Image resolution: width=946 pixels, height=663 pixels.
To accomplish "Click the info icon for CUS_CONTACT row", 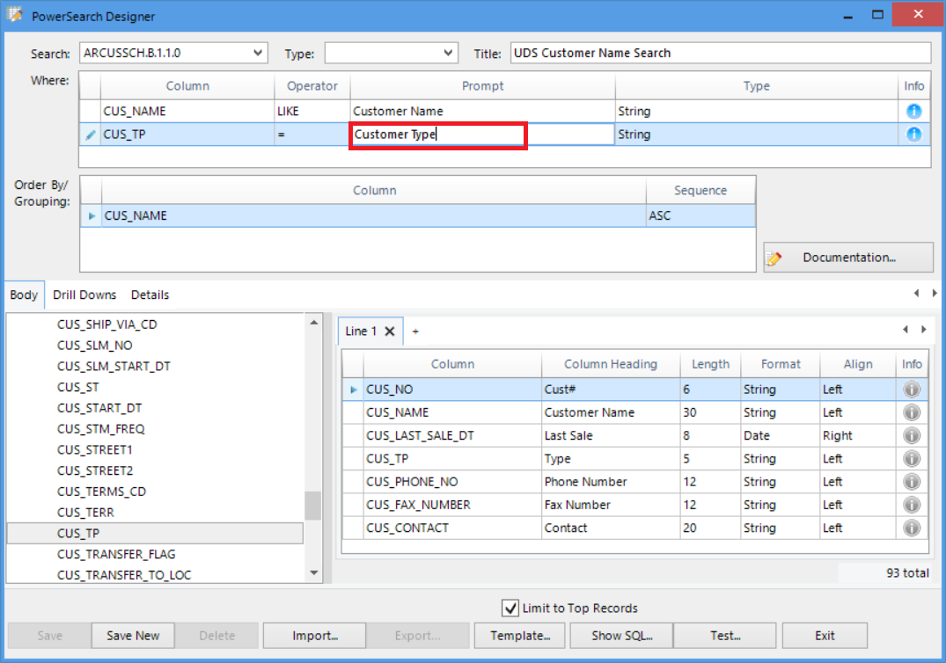I will click(912, 528).
